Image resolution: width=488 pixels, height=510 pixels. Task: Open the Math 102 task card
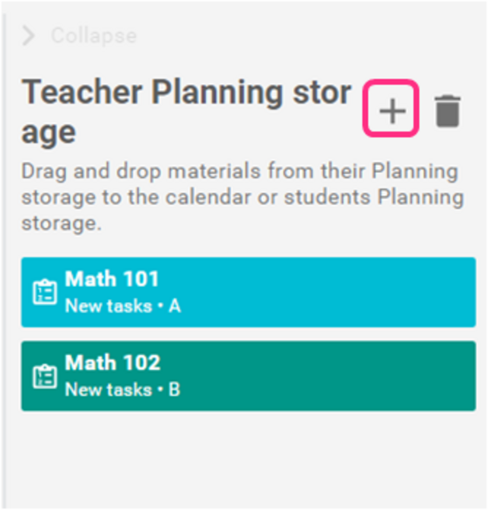(x=248, y=376)
